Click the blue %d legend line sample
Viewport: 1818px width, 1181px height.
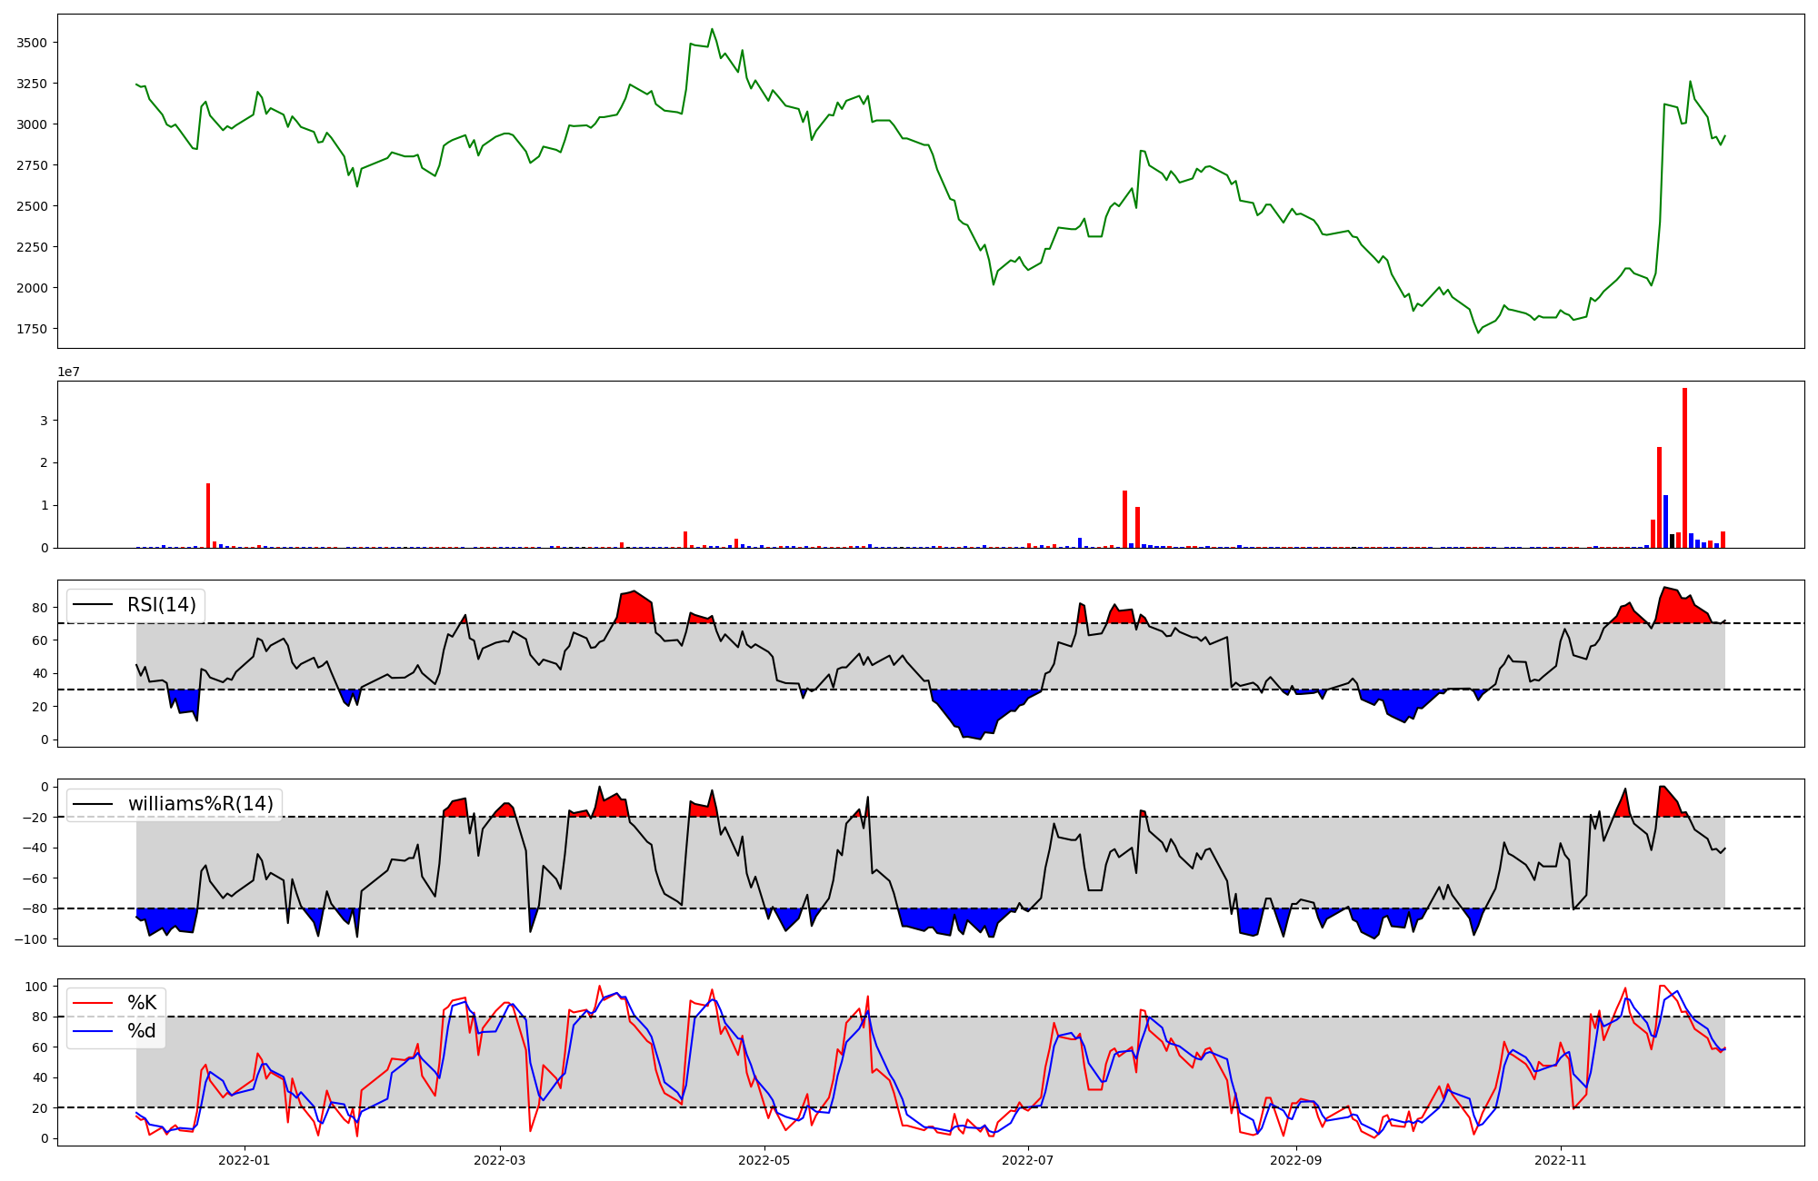click(92, 1031)
